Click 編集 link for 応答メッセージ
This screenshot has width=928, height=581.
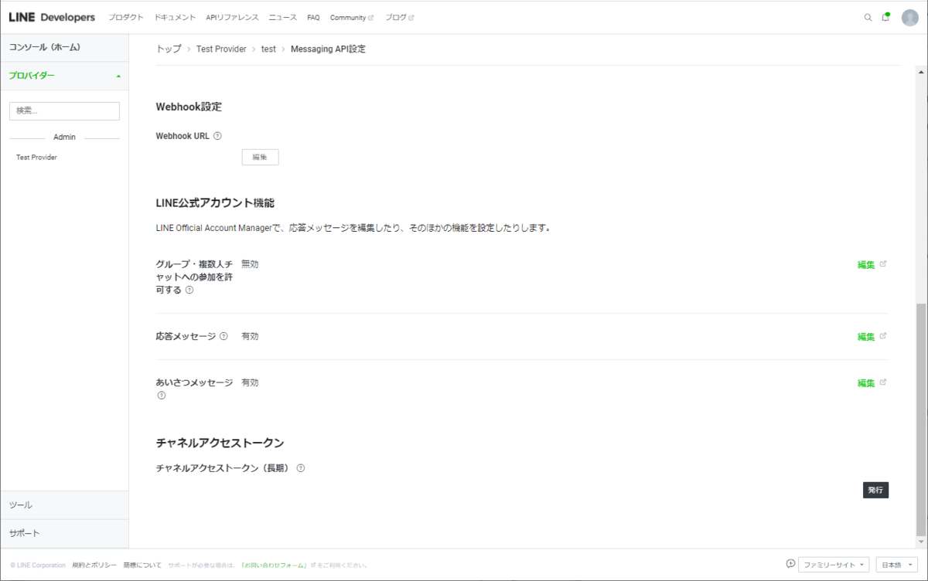coord(866,336)
